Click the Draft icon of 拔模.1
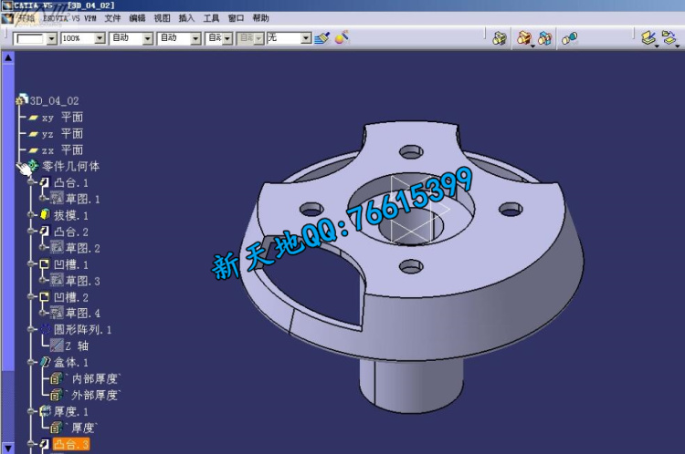685x454 pixels. pyautogui.click(x=44, y=215)
